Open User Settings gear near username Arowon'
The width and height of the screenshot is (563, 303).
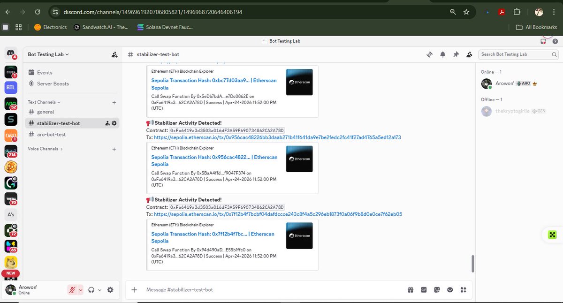(x=110, y=290)
